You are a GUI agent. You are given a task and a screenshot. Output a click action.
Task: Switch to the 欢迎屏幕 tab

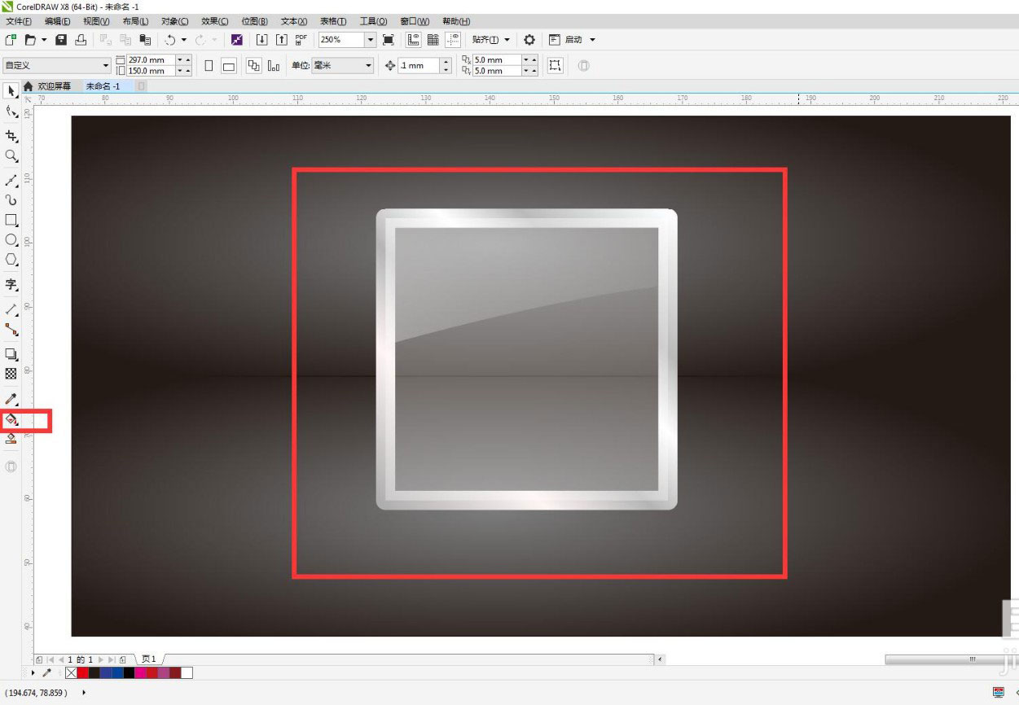(x=54, y=86)
